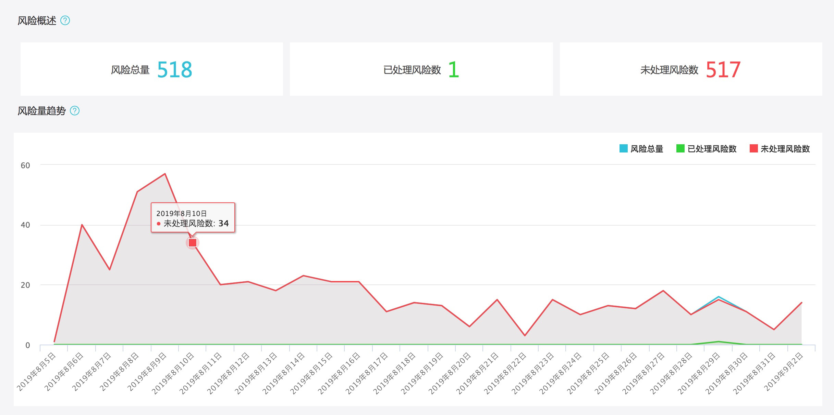Image resolution: width=834 pixels, height=415 pixels.
Task: Click the x-axis label 2019年8月13日
Action: click(x=256, y=373)
